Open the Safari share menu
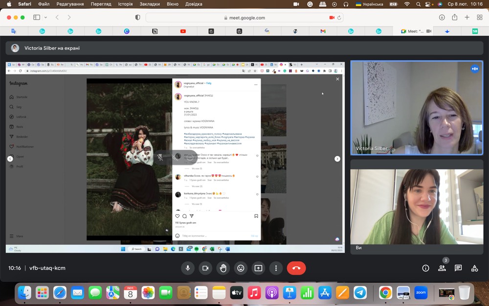This screenshot has width=489, height=306. tap(455, 18)
